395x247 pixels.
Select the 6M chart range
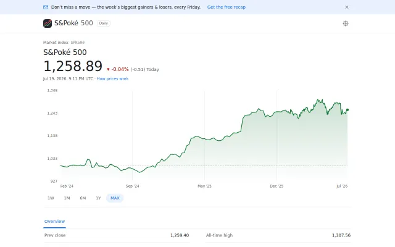(x=83, y=198)
